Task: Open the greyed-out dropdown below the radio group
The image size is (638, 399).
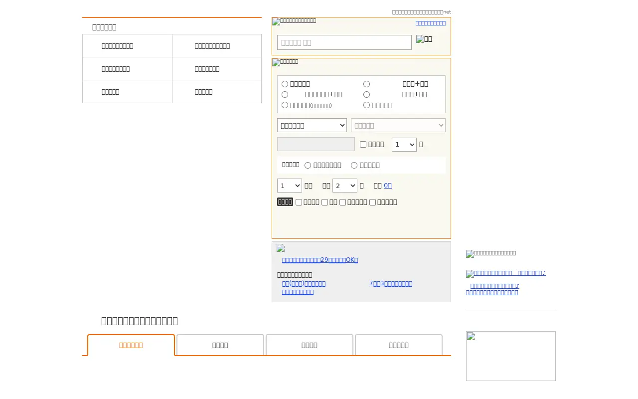Action: pos(398,125)
